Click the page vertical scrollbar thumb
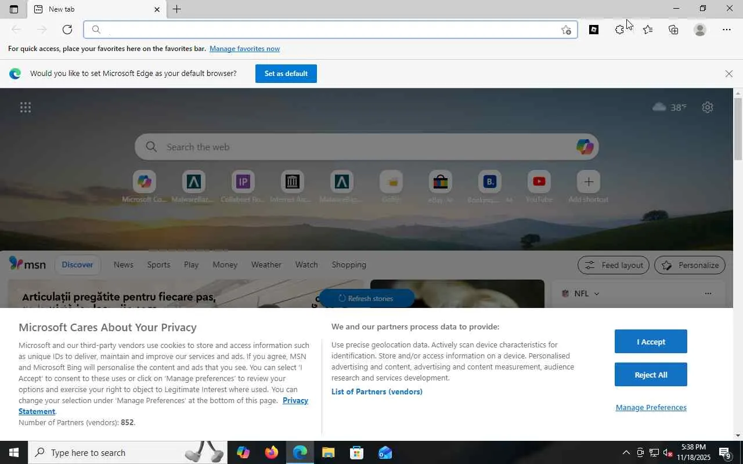 pos(738,129)
